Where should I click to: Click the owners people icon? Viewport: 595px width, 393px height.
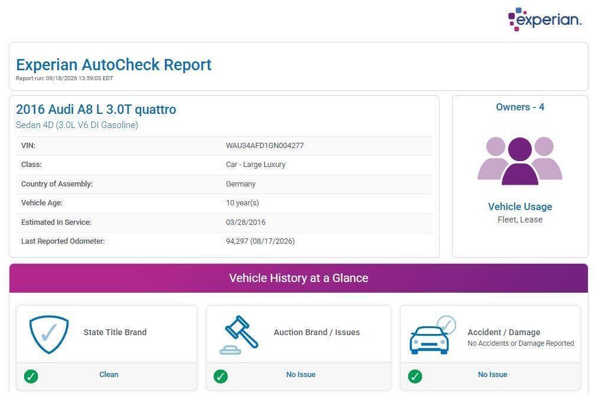pyautogui.click(x=520, y=161)
